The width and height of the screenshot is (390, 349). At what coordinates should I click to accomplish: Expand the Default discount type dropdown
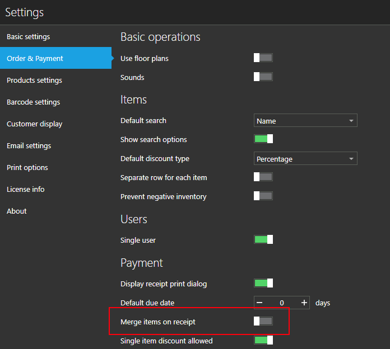pos(305,159)
